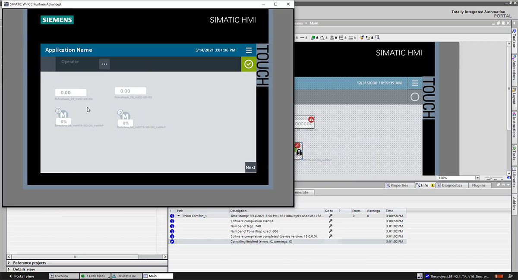Image resolution: width=518 pixels, height=280 pixels.
Task: Click the Siemens logo in the Runtime window
Action: [x=57, y=20]
